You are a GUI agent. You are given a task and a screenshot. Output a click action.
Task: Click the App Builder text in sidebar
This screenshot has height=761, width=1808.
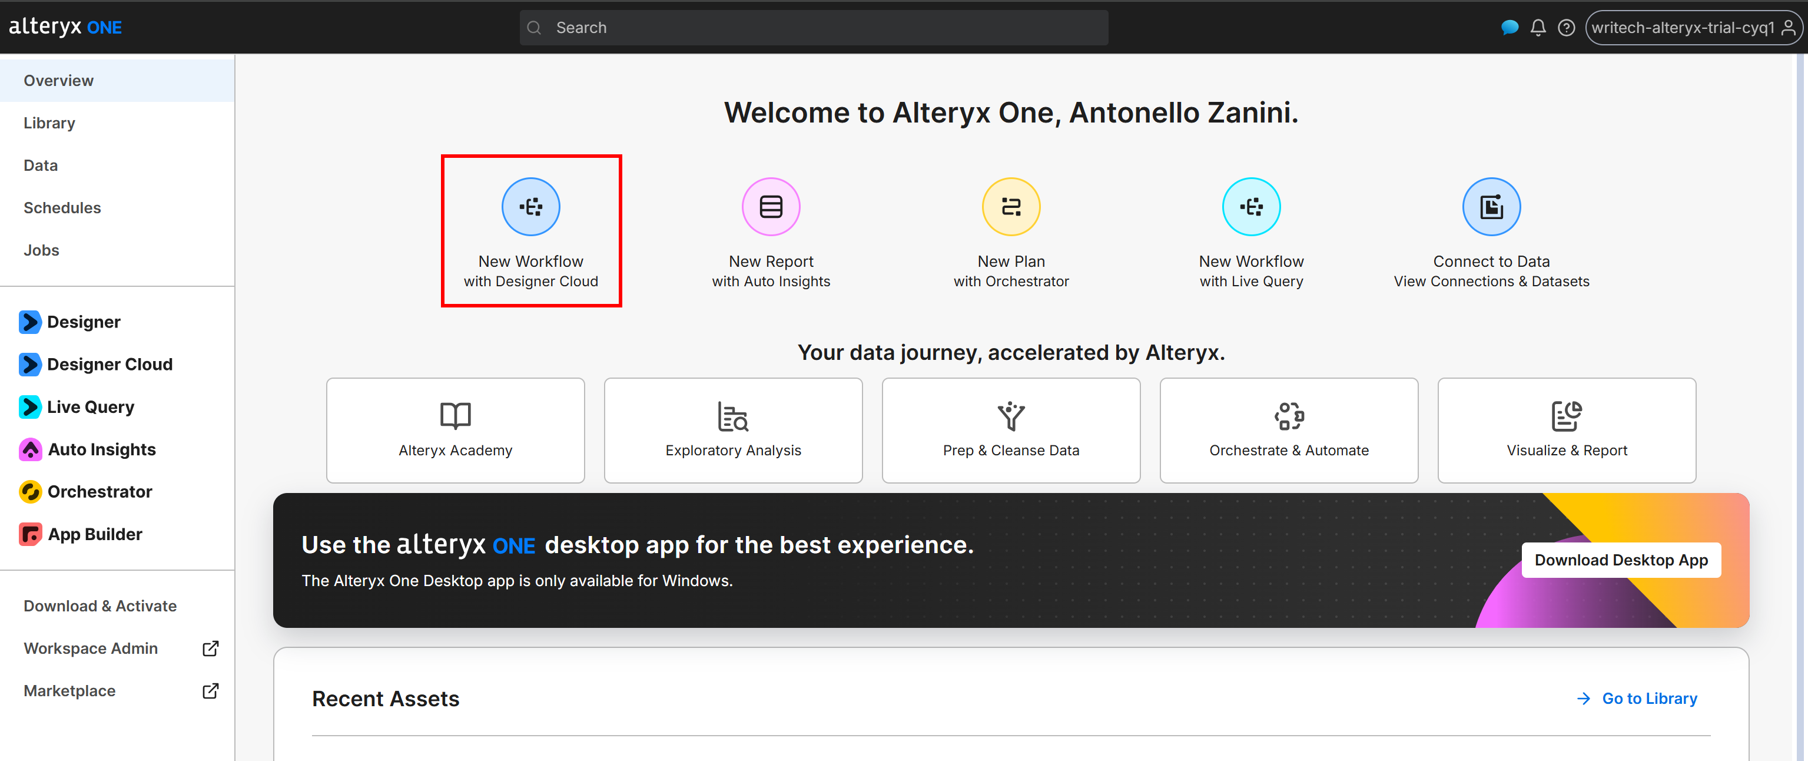click(x=95, y=534)
